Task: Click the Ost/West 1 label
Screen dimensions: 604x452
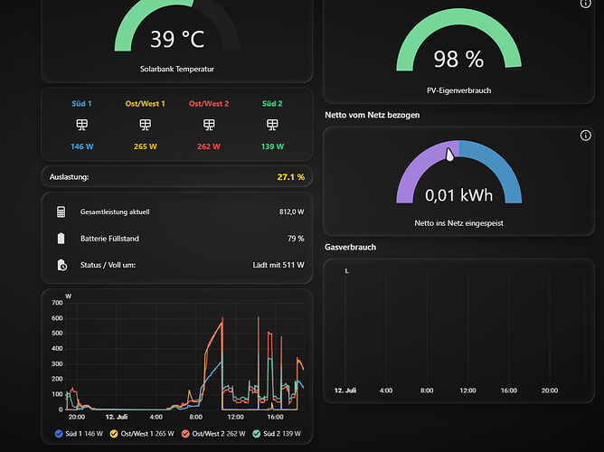Action: click(x=146, y=104)
